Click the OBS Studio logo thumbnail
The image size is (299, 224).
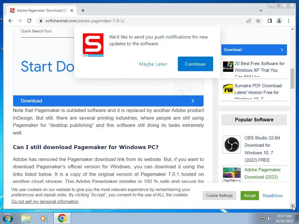(232, 145)
